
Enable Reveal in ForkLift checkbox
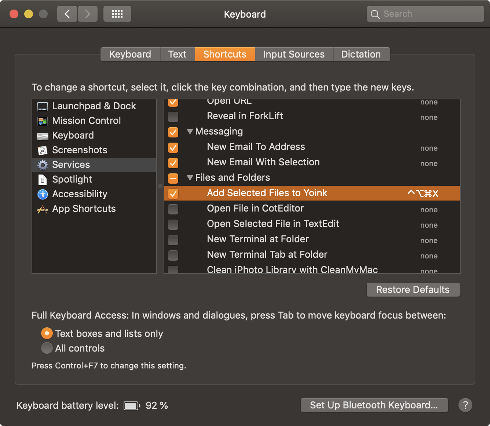coord(173,117)
